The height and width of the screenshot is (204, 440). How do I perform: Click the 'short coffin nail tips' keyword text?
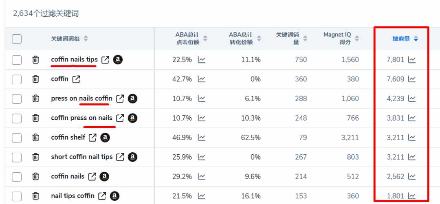tap(81, 157)
